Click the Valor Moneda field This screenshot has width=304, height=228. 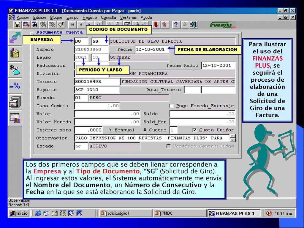click(107, 122)
